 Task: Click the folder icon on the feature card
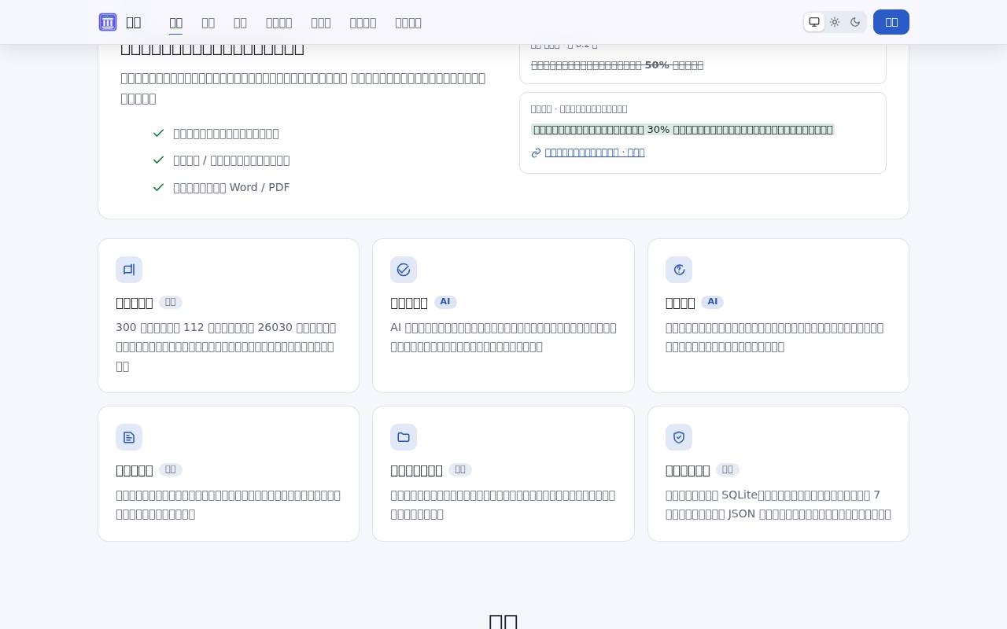tap(404, 437)
